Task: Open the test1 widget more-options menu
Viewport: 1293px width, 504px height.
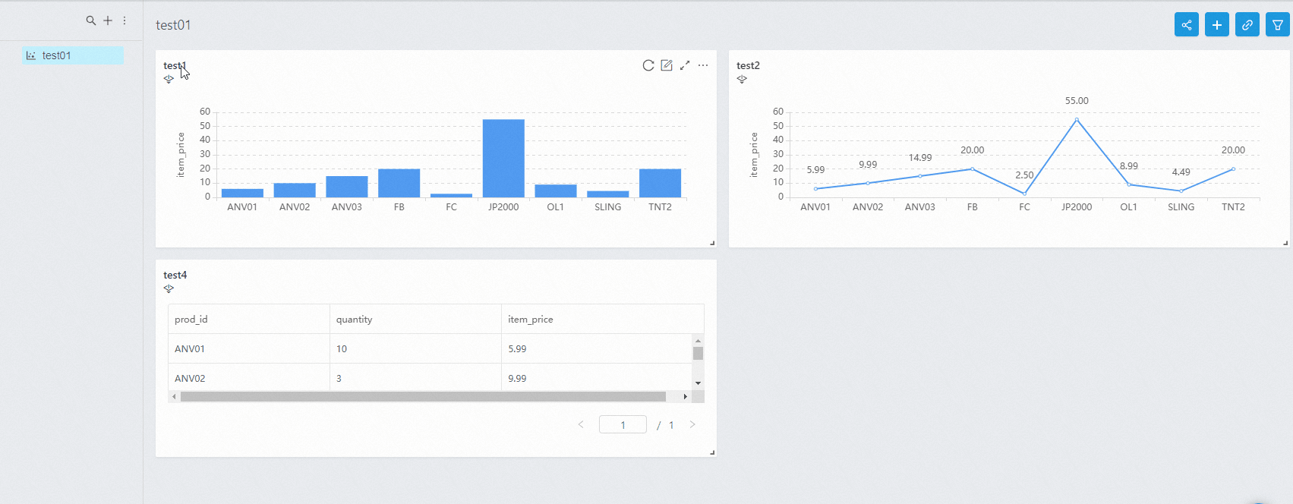Action: pyautogui.click(x=703, y=65)
